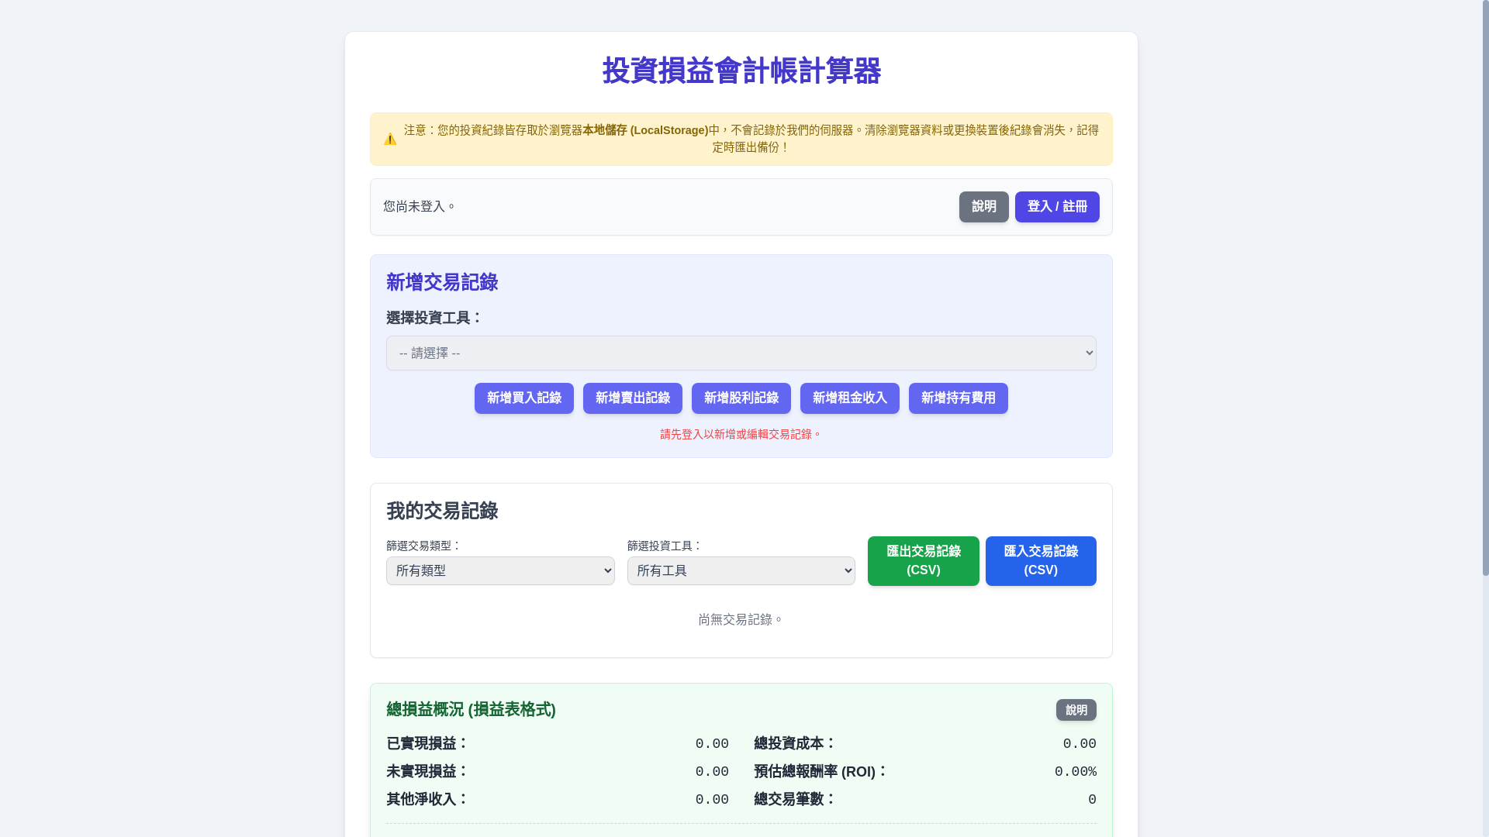This screenshot has width=1489, height=837.
Task: Click the 未實現損益 label
Action: pos(427,772)
